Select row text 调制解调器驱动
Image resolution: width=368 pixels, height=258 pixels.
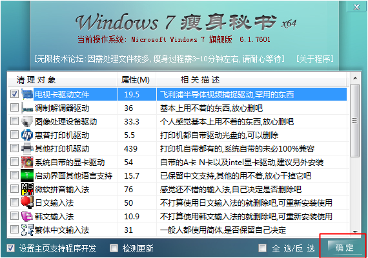coord(62,108)
